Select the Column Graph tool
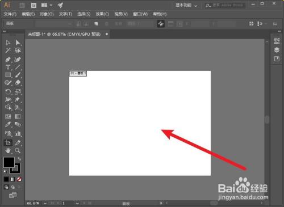284x207 pixels. coord(18,133)
